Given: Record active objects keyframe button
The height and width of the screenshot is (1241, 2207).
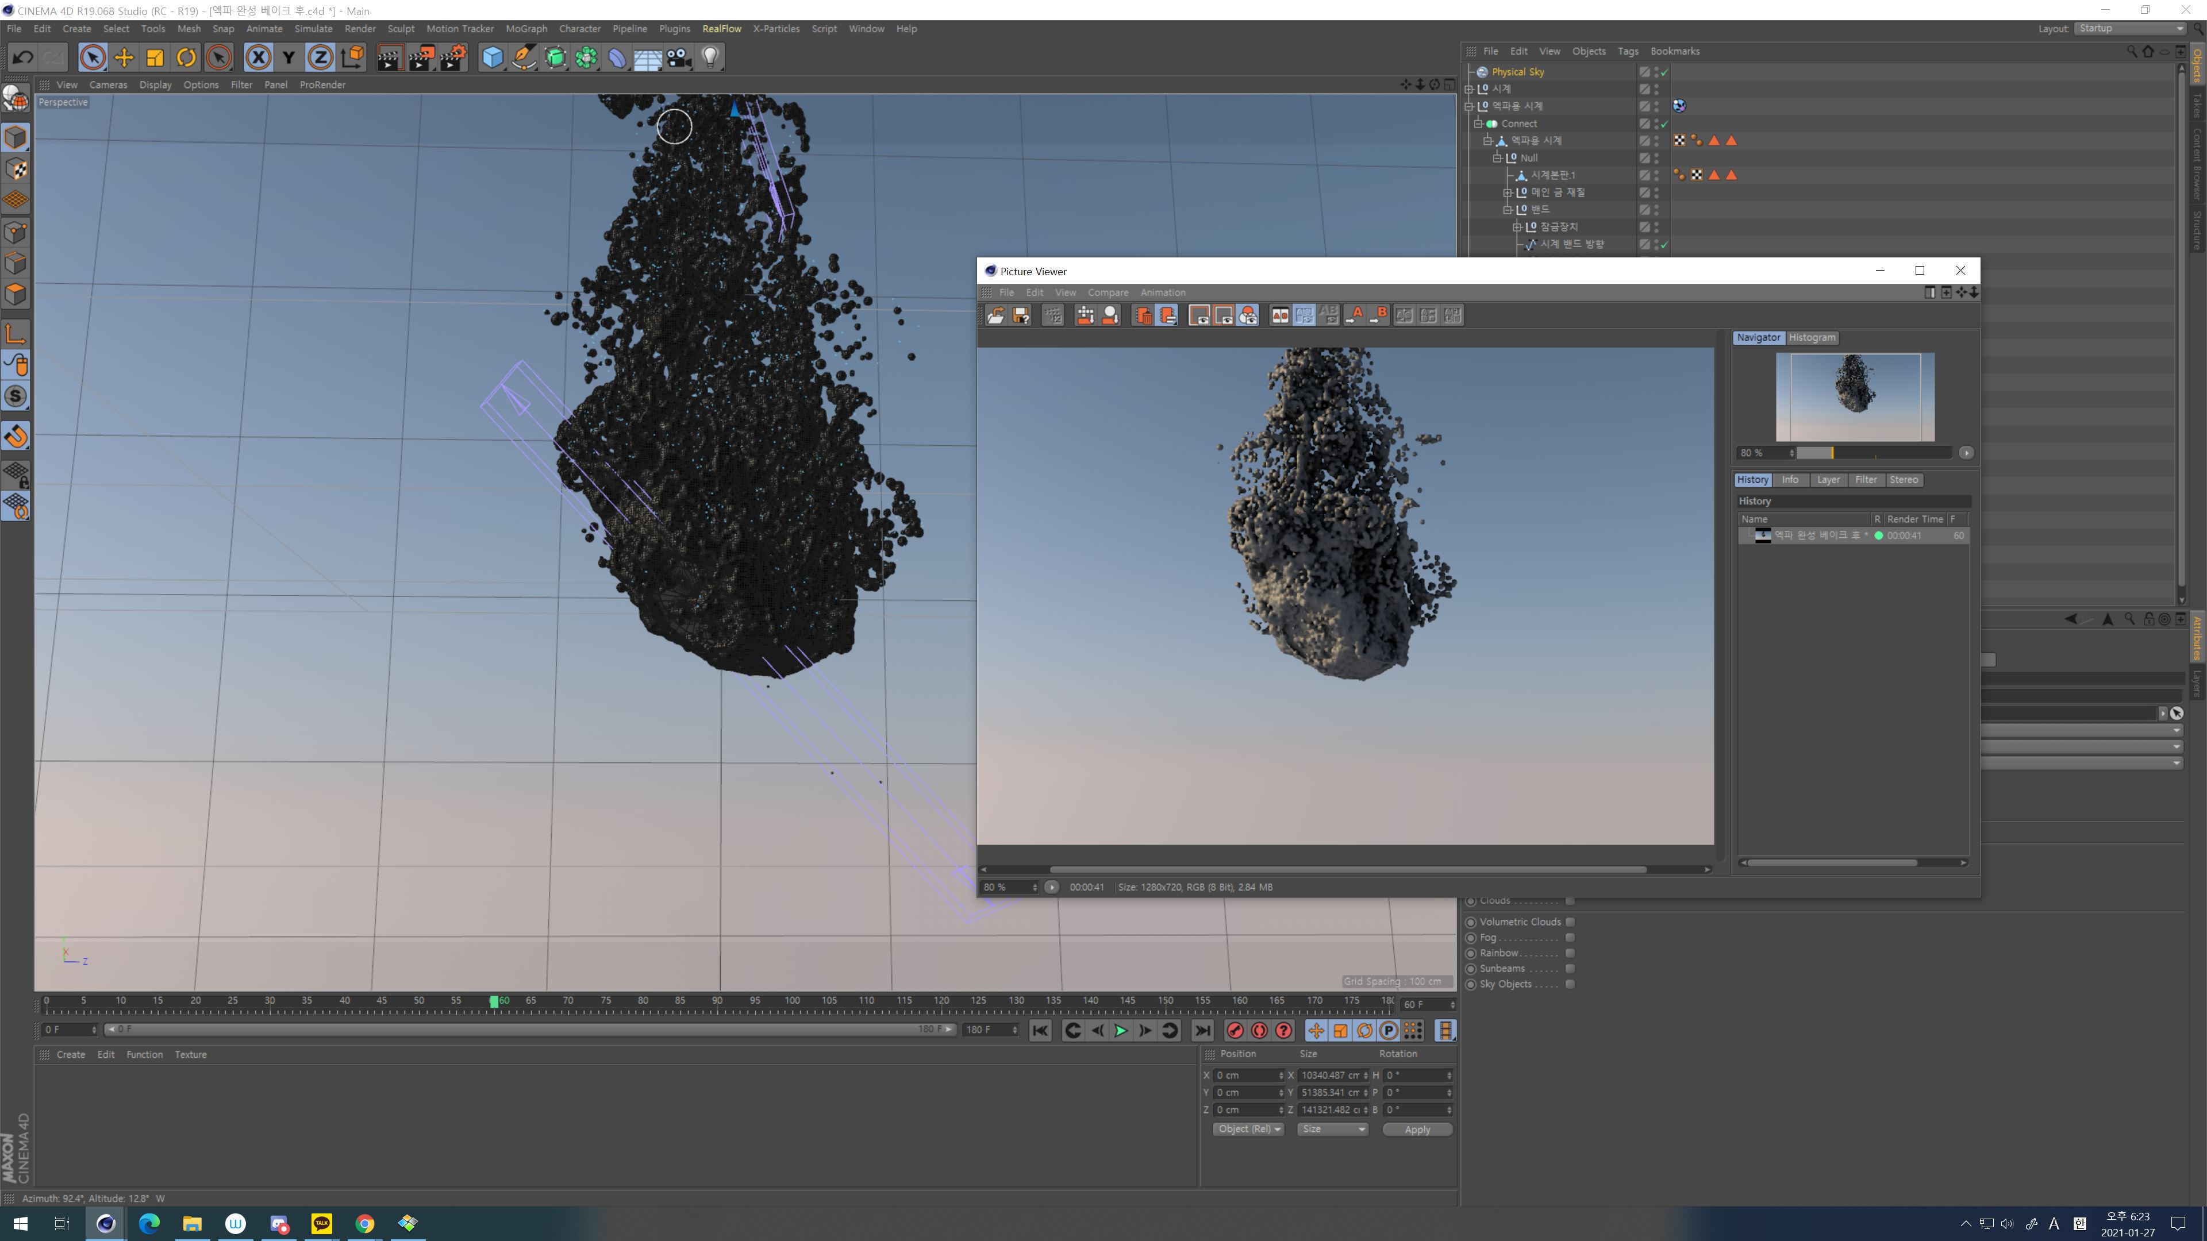Looking at the screenshot, I should (x=1235, y=1031).
